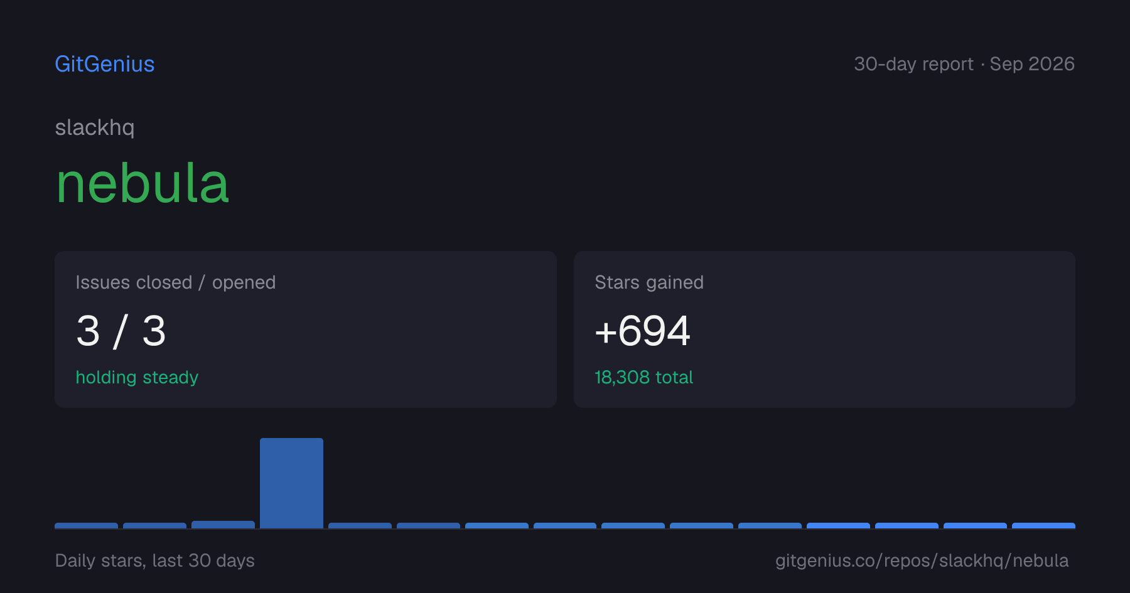
Task: Click the 18,308 total stars text
Action: [643, 377]
